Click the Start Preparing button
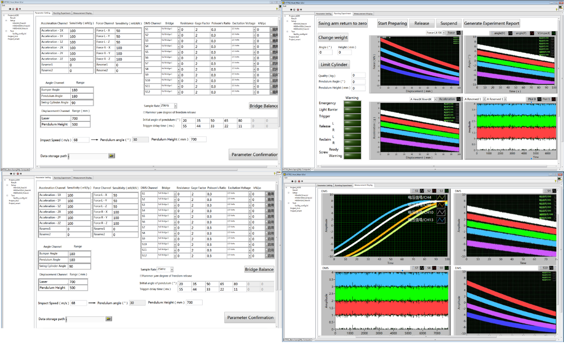 (392, 23)
